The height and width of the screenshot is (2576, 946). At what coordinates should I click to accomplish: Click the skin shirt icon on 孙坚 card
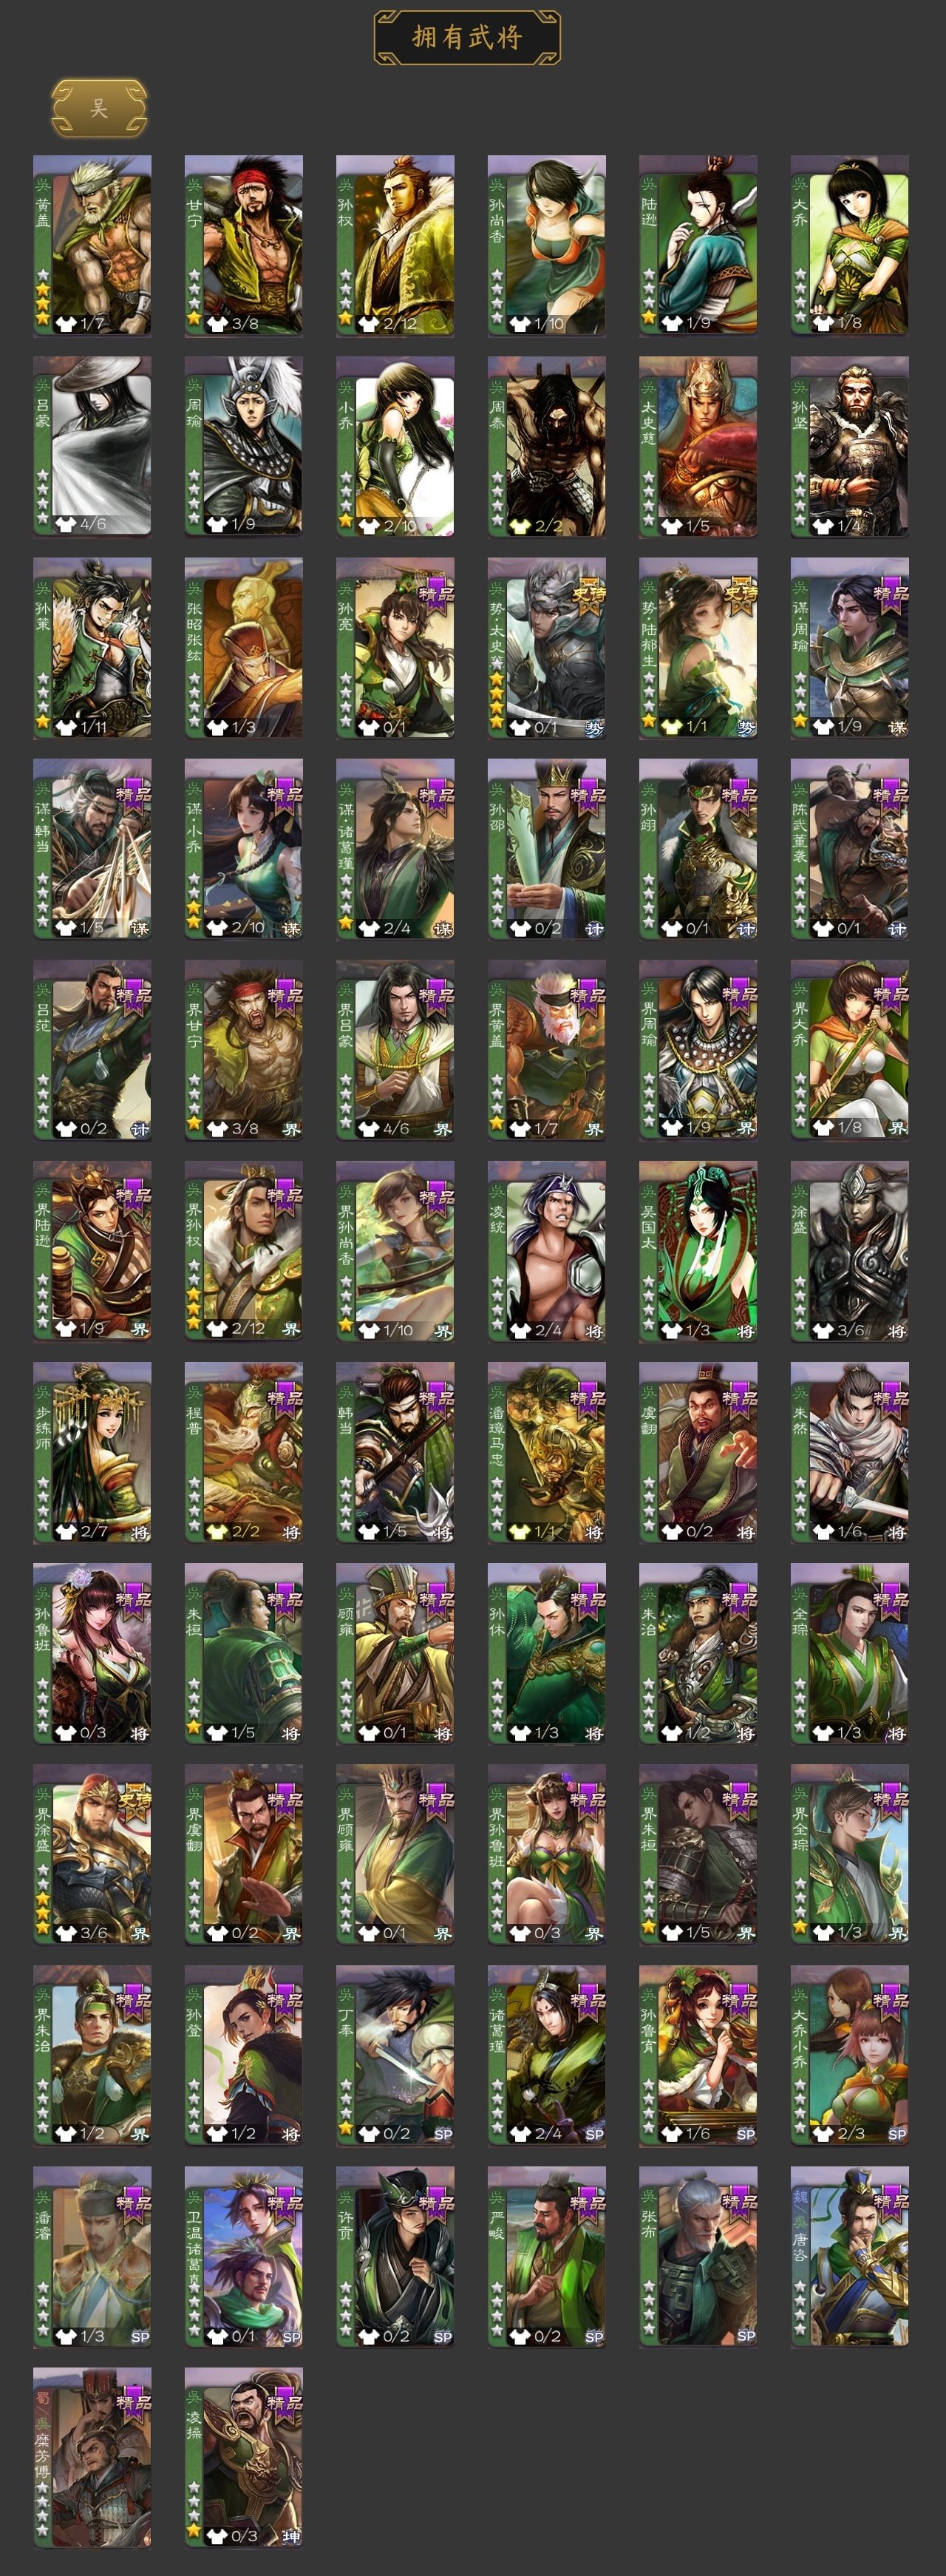click(x=823, y=525)
